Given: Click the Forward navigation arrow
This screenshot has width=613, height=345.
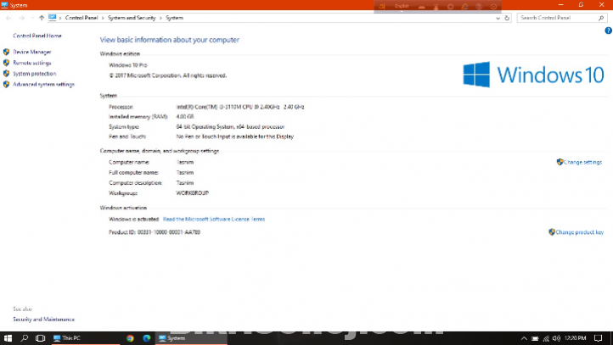Looking at the screenshot, I should pyautogui.click(x=21, y=18).
